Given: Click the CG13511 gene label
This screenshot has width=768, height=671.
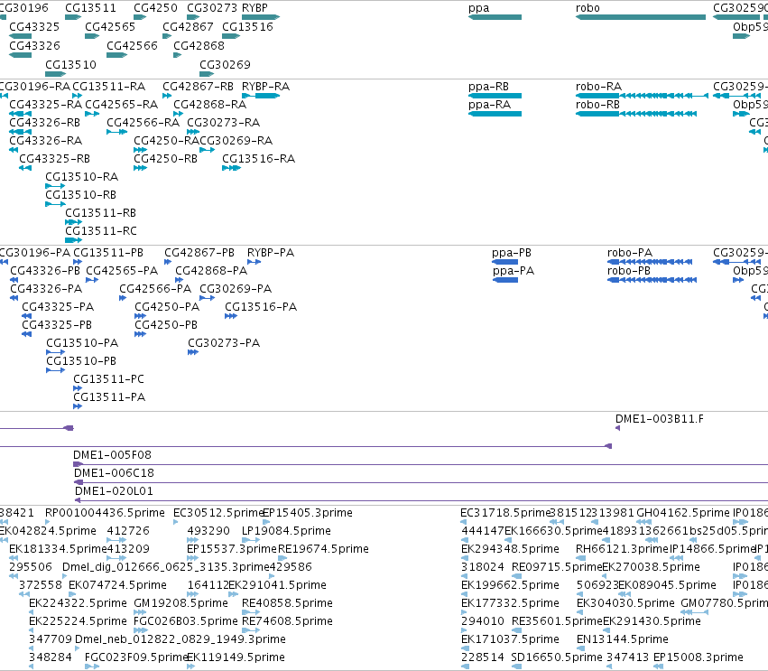Looking at the screenshot, I should tap(90, 8).
